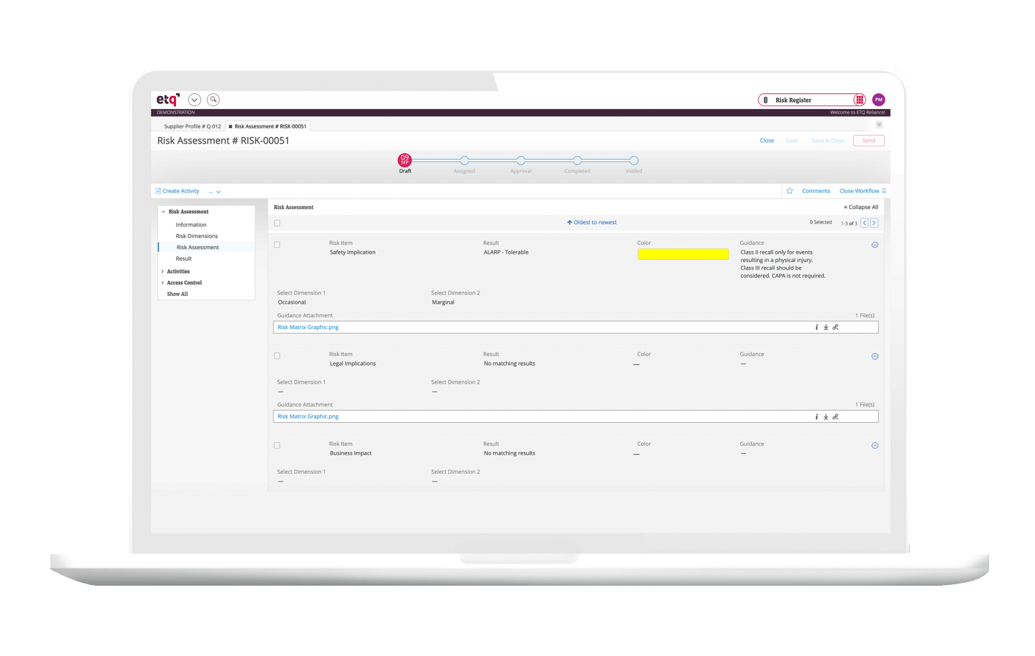Open the app grid icon beside Risk Register

(859, 100)
